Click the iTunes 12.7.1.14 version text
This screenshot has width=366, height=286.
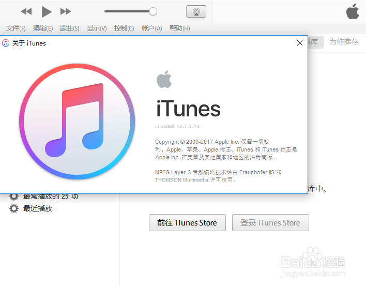pos(177,127)
